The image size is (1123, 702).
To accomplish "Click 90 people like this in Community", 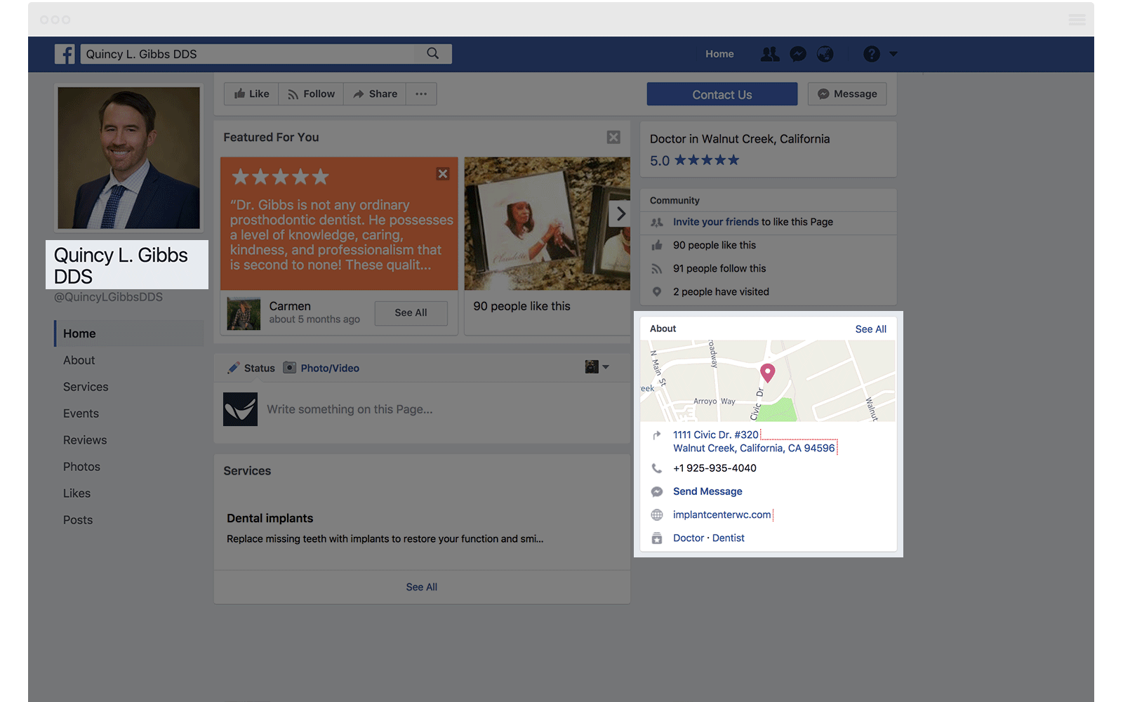I will pos(715,245).
